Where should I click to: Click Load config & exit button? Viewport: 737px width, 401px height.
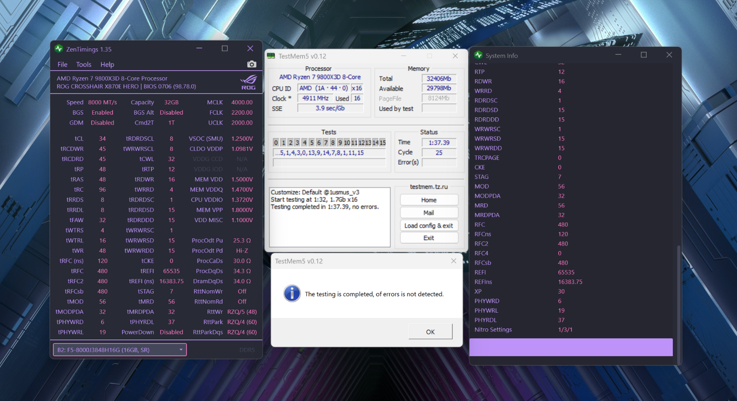click(429, 226)
